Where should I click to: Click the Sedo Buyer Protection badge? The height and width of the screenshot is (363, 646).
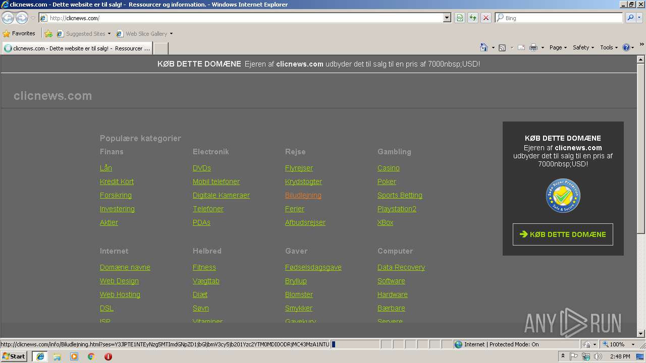pos(563,196)
